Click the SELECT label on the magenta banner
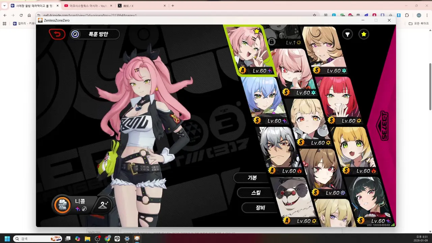The image size is (432, 243). point(384,126)
